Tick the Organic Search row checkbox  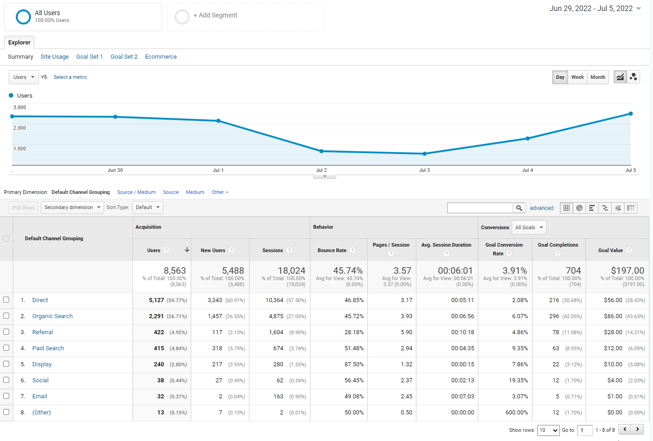(6, 316)
